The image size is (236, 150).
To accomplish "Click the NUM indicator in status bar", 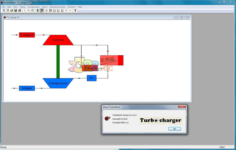I will click(x=222, y=147).
